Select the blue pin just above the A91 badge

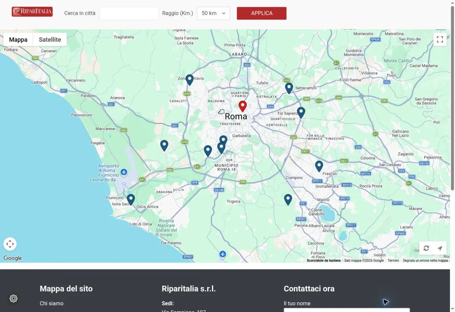208,151
